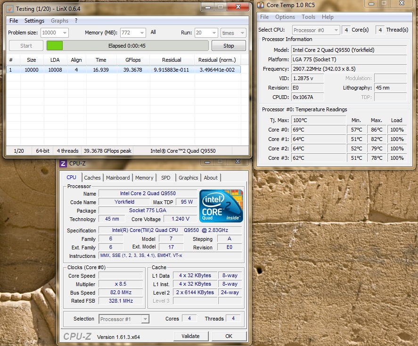Switch to the Graphics tab in CPU-Z
This screenshot has height=346, width=418.
click(x=188, y=178)
